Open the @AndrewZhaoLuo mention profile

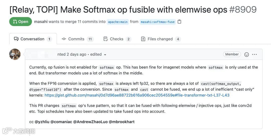pos(90,122)
